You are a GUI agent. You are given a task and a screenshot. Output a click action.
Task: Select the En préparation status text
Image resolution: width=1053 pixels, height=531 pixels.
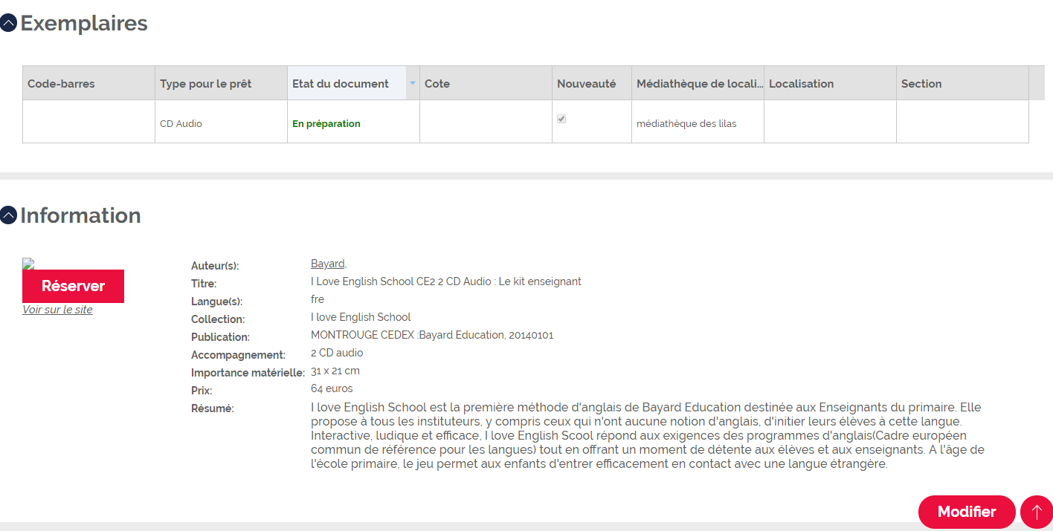click(326, 124)
